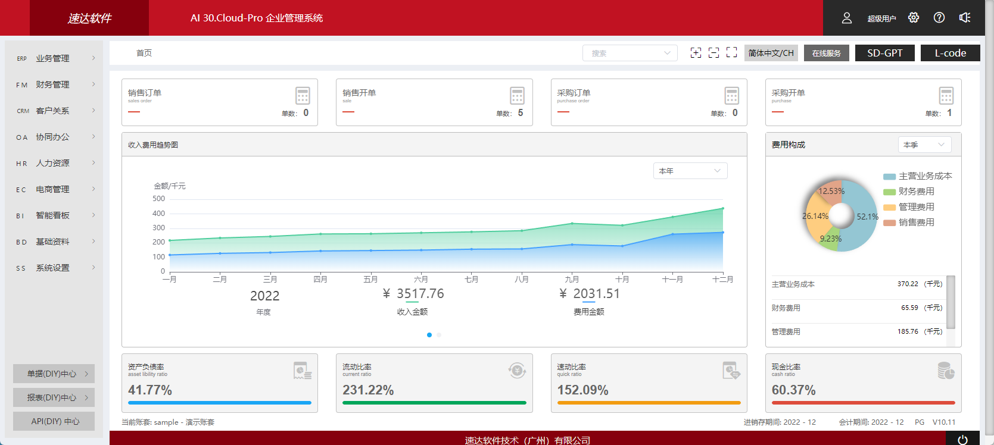Expand the 财务管理 sidebar menu
The height and width of the screenshot is (445, 994).
click(x=55, y=84)
